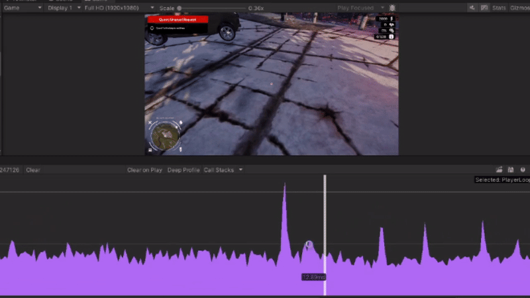Click the red quest banner in the game view
530x298 pixels.
point(178,20)
